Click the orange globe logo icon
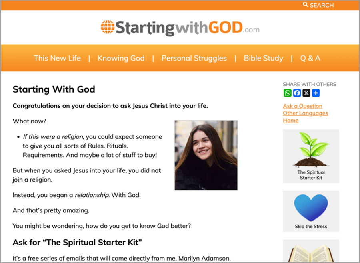 pyautogui.click(x=108, y=27)
